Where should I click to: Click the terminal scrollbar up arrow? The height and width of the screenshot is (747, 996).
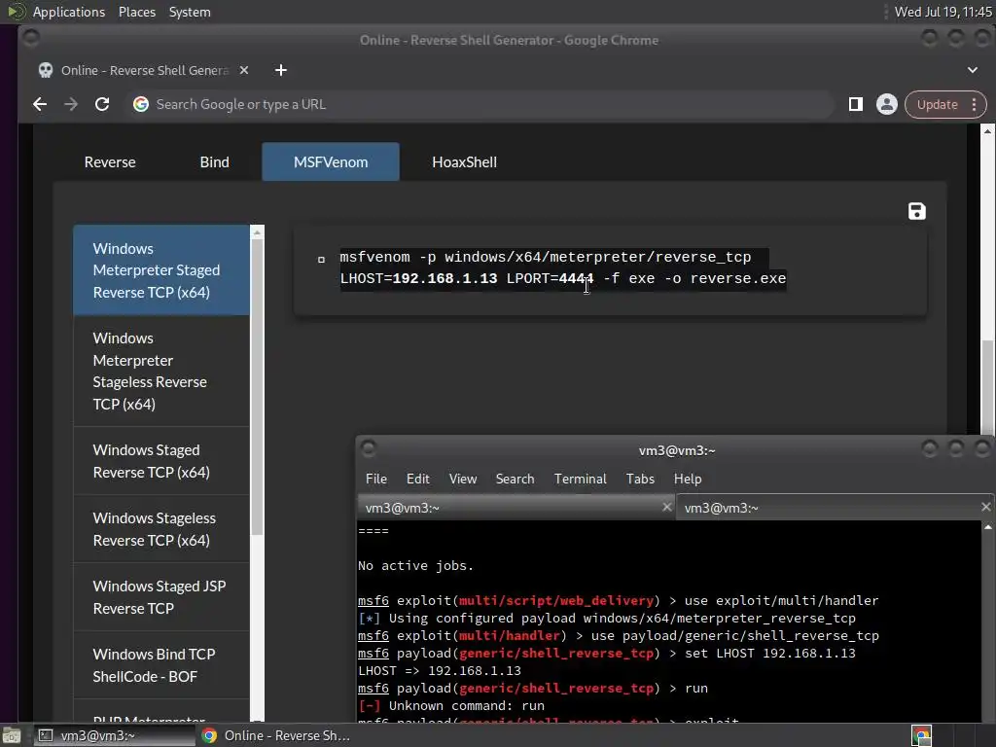click(988, 527)
